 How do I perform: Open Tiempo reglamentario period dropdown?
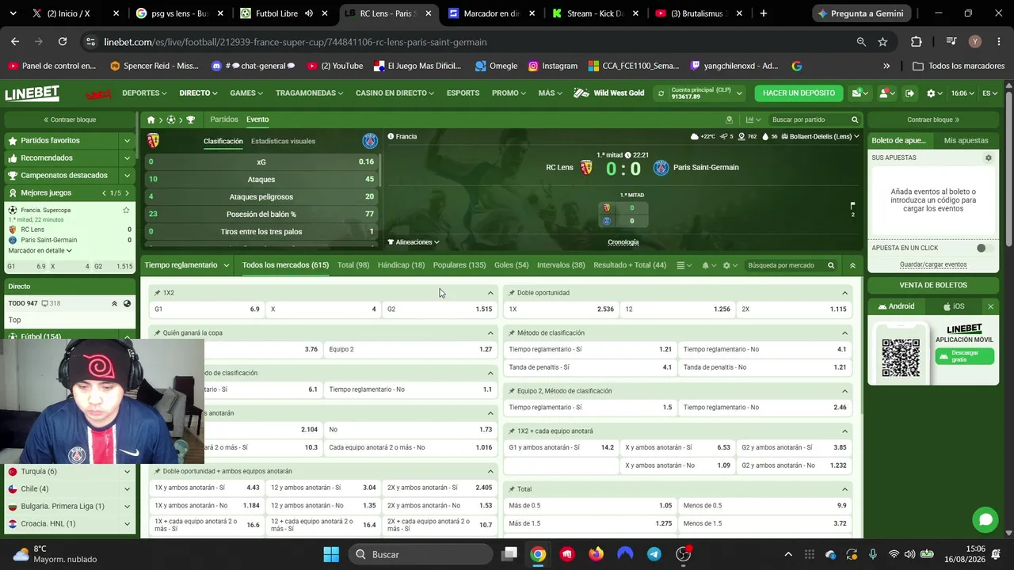(x=187, y=265)
